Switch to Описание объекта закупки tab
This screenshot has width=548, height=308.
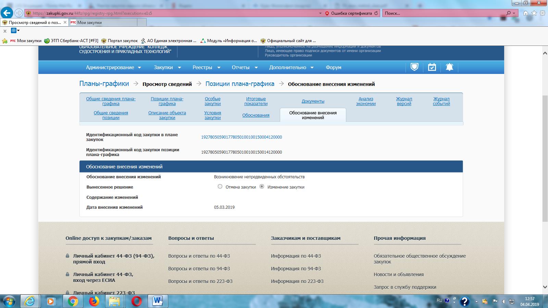pyautogui.click(x=167, y=115)
